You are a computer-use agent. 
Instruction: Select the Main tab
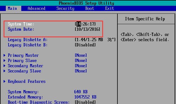tap(12, 9)
